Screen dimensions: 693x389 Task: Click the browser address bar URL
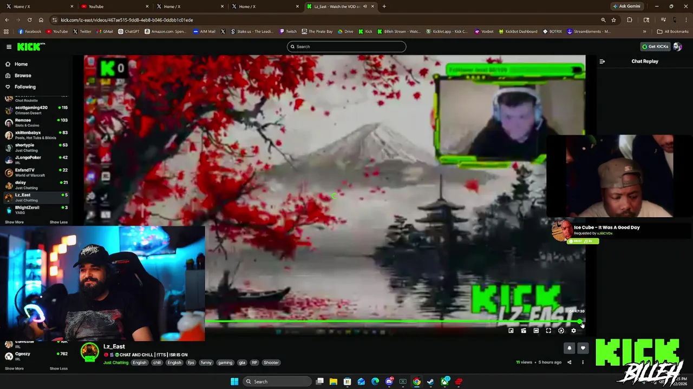[x=127, y=20]
